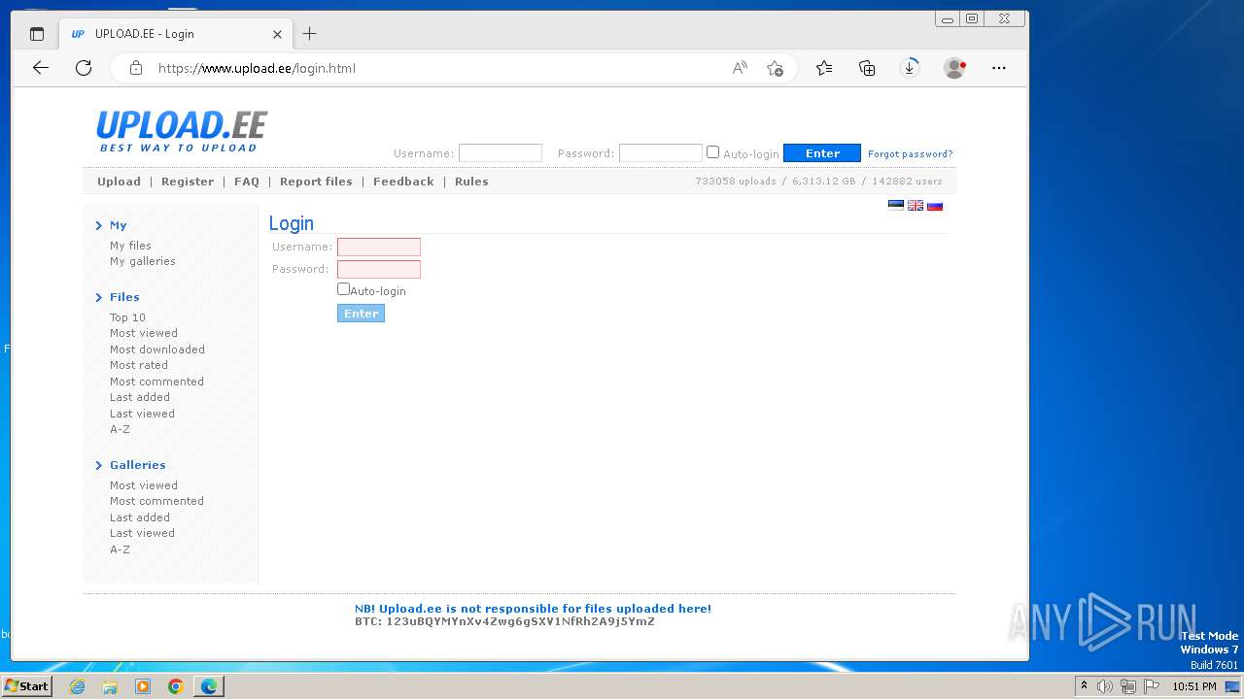Open Most viewed link under Files
1244x699 pixels.
click(144, 333)
